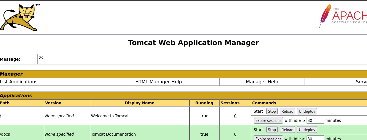The image size is (367, 140).
Task: Stop the Welcome to Tomcat application
Action: point(272,111)
